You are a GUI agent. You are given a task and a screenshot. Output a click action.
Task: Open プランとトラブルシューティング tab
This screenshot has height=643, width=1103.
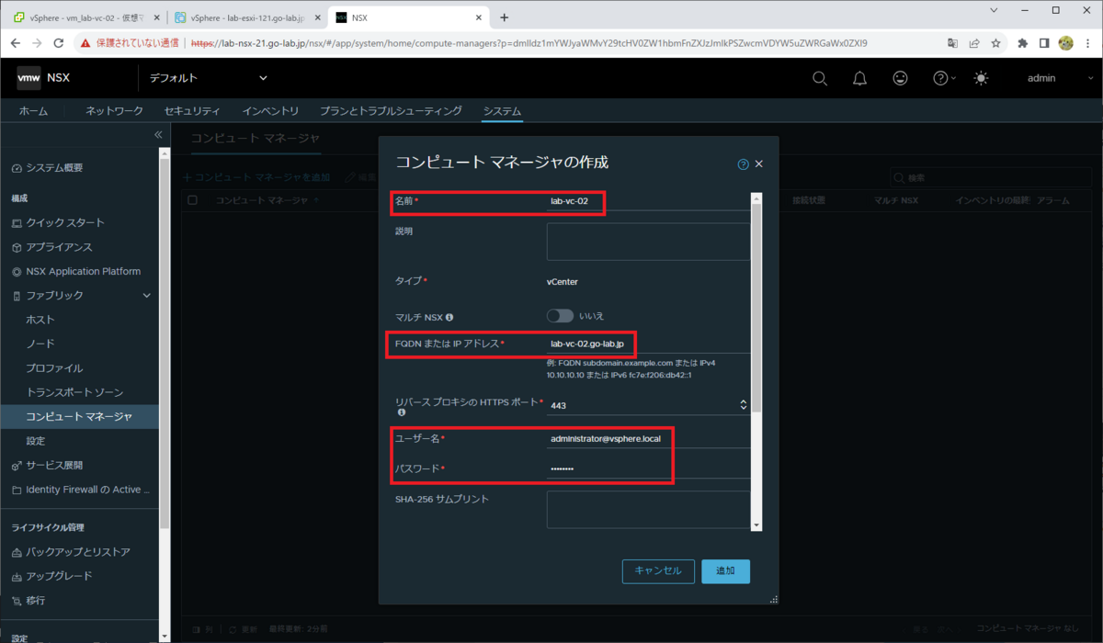(x=391, y=111)
